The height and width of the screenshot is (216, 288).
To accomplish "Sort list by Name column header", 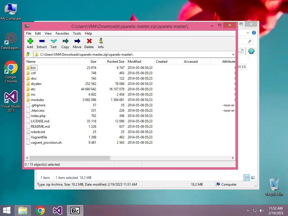I will pyautogui.click(x=47, y=62).
